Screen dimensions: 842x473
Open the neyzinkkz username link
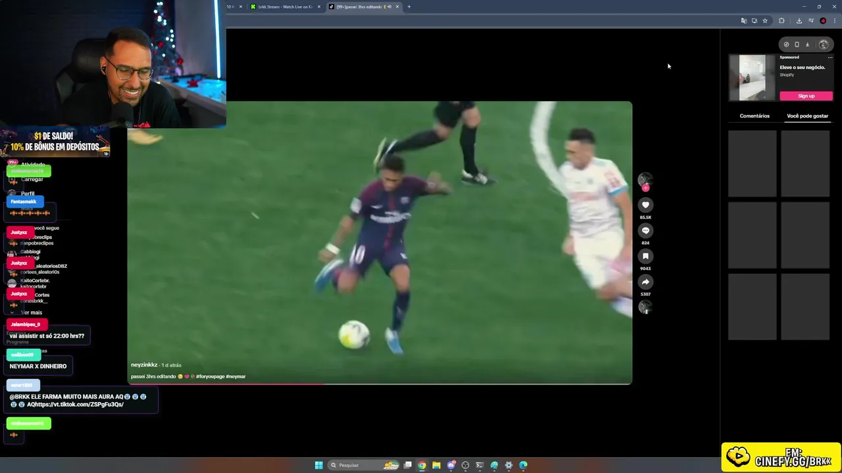pyautogui.click(x=144, y=365)
